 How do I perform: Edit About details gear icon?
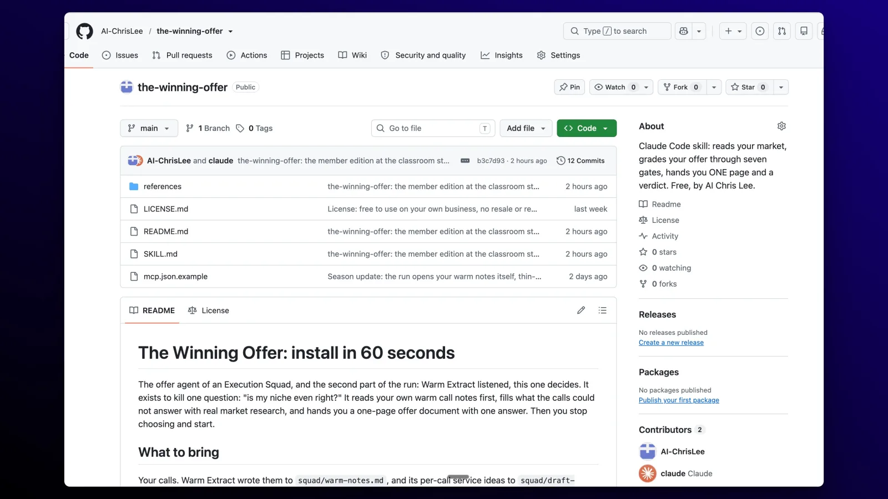pos(781,126)
